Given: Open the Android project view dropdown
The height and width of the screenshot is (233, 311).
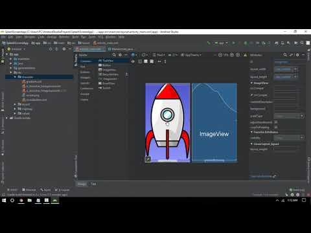Looking at the screenshot, I should pyautogui.click(x=16, y=49).
